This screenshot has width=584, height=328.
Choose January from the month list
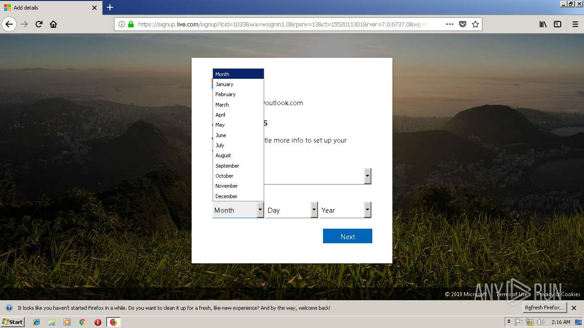(238, 84)
